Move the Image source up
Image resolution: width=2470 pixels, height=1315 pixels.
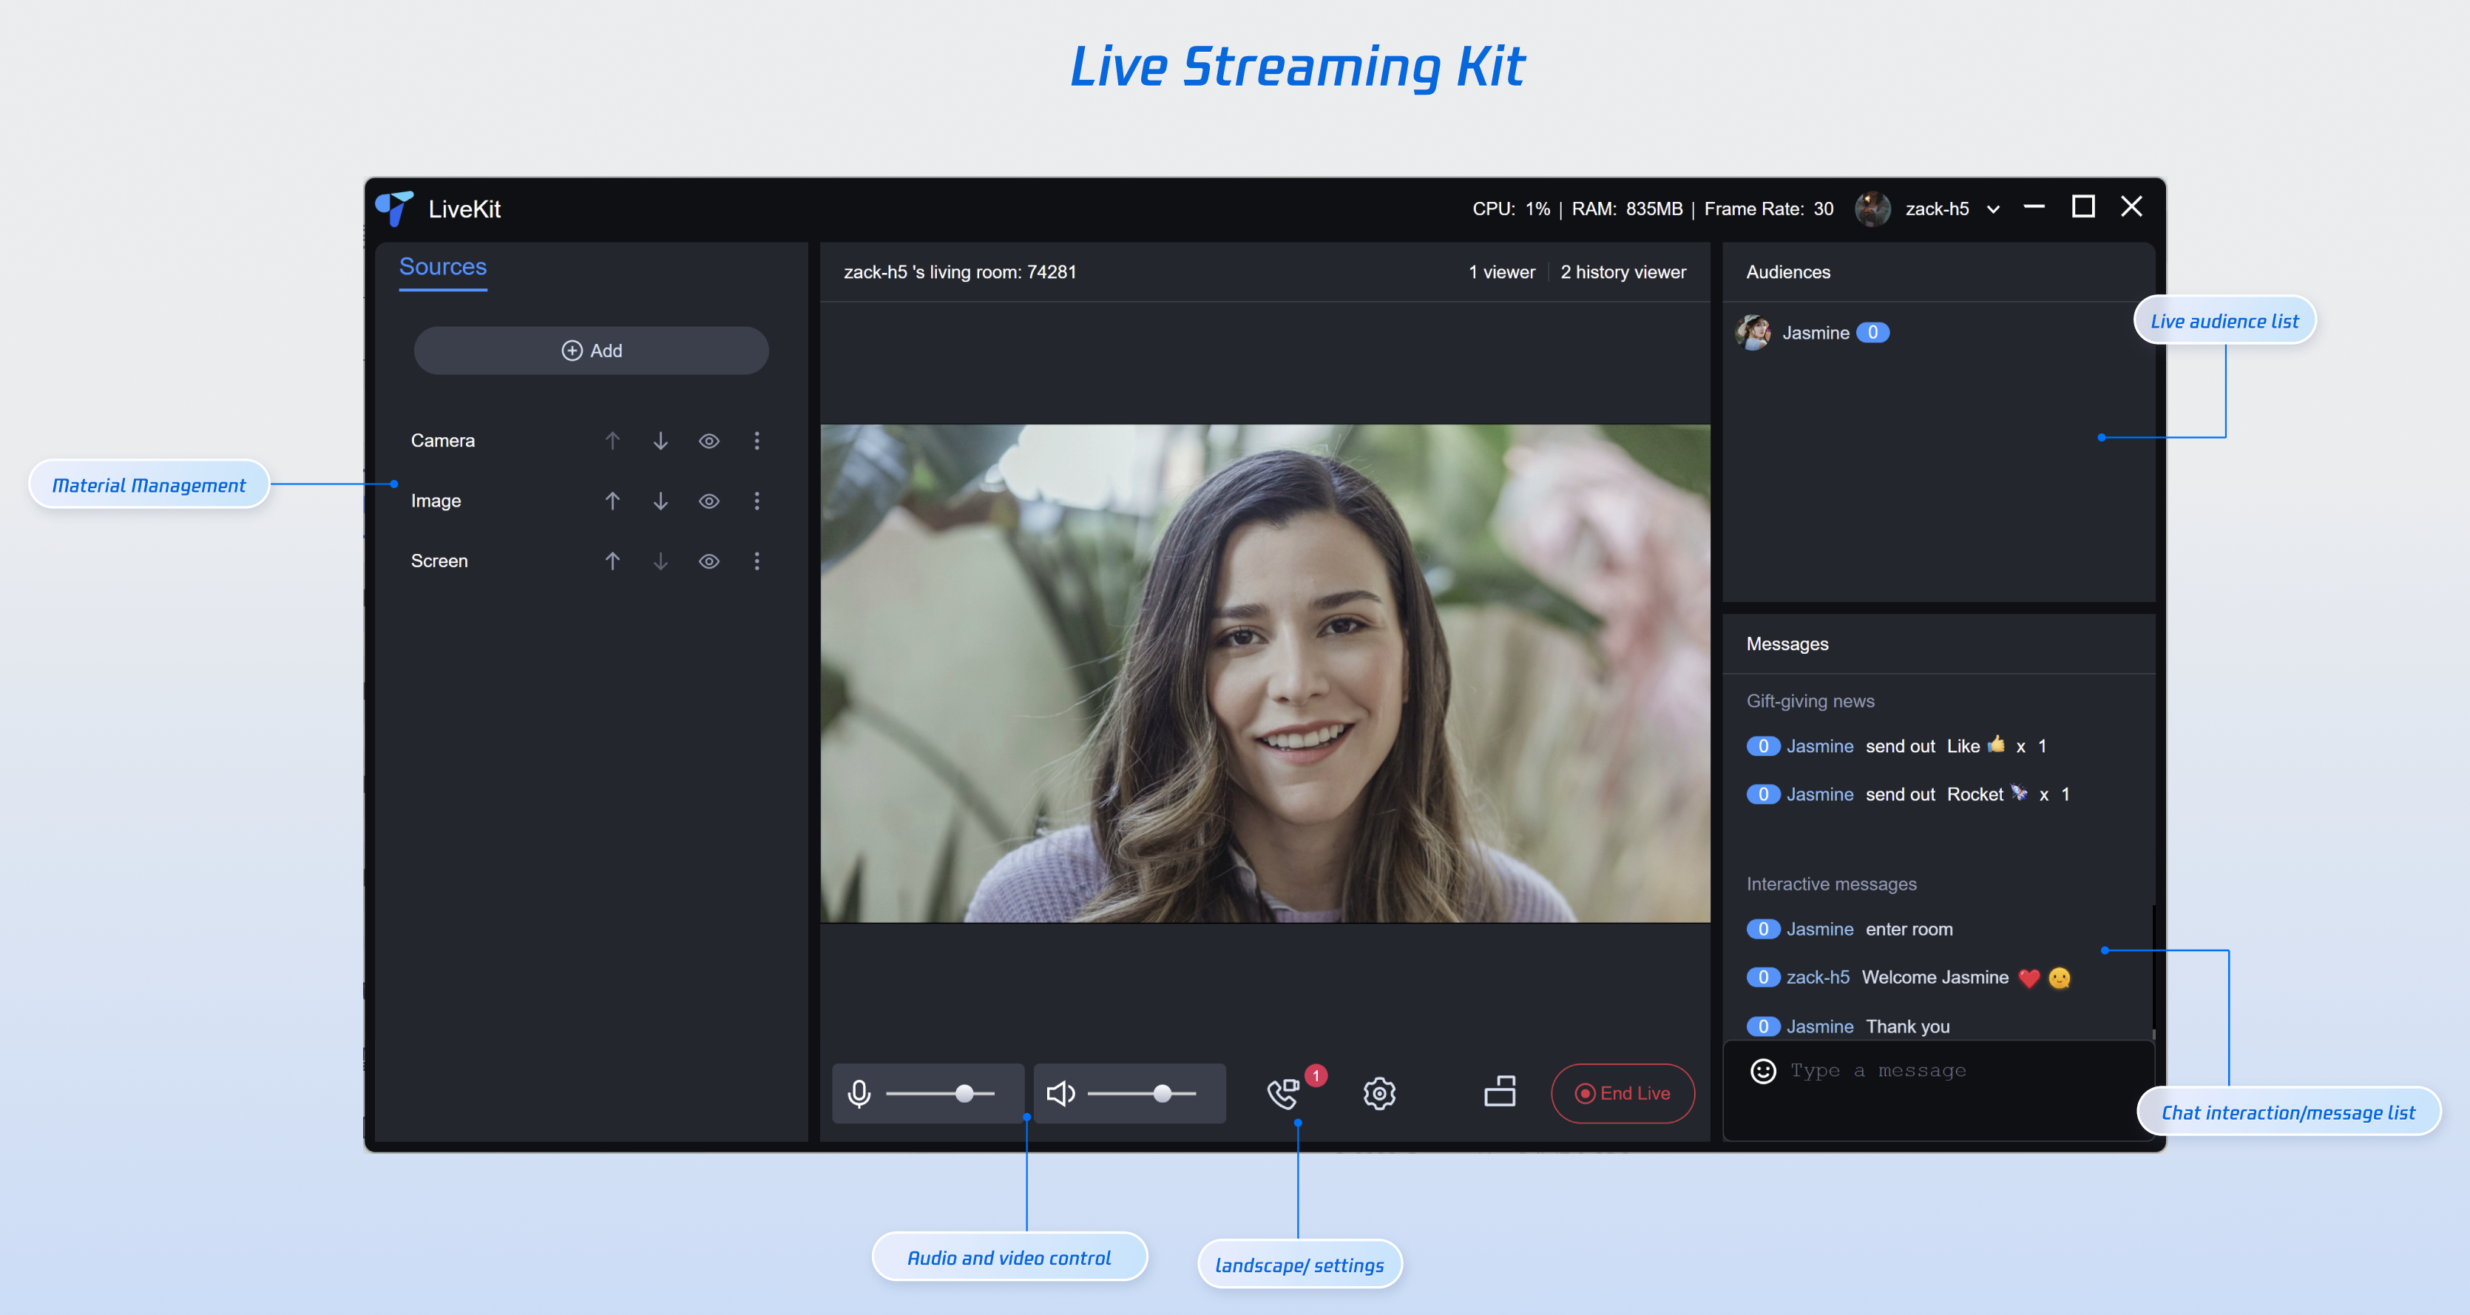tap(613, 501)
